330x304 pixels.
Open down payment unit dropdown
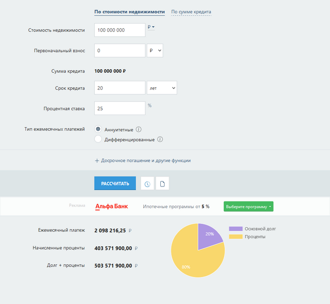coord(155,51)
